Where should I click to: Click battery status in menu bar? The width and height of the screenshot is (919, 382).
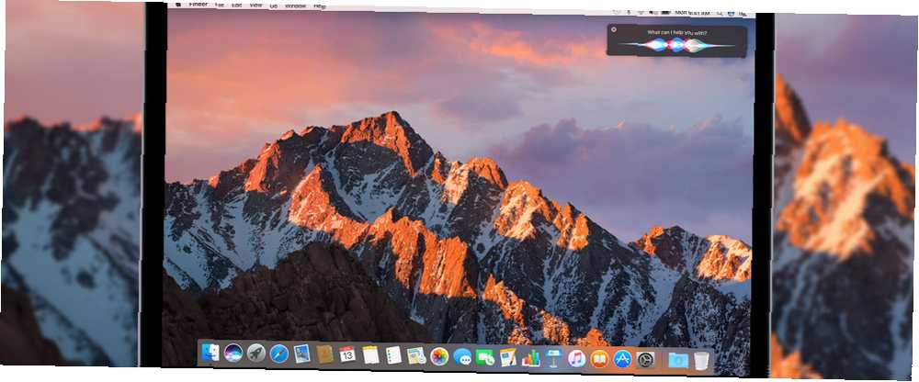[665, 12]
